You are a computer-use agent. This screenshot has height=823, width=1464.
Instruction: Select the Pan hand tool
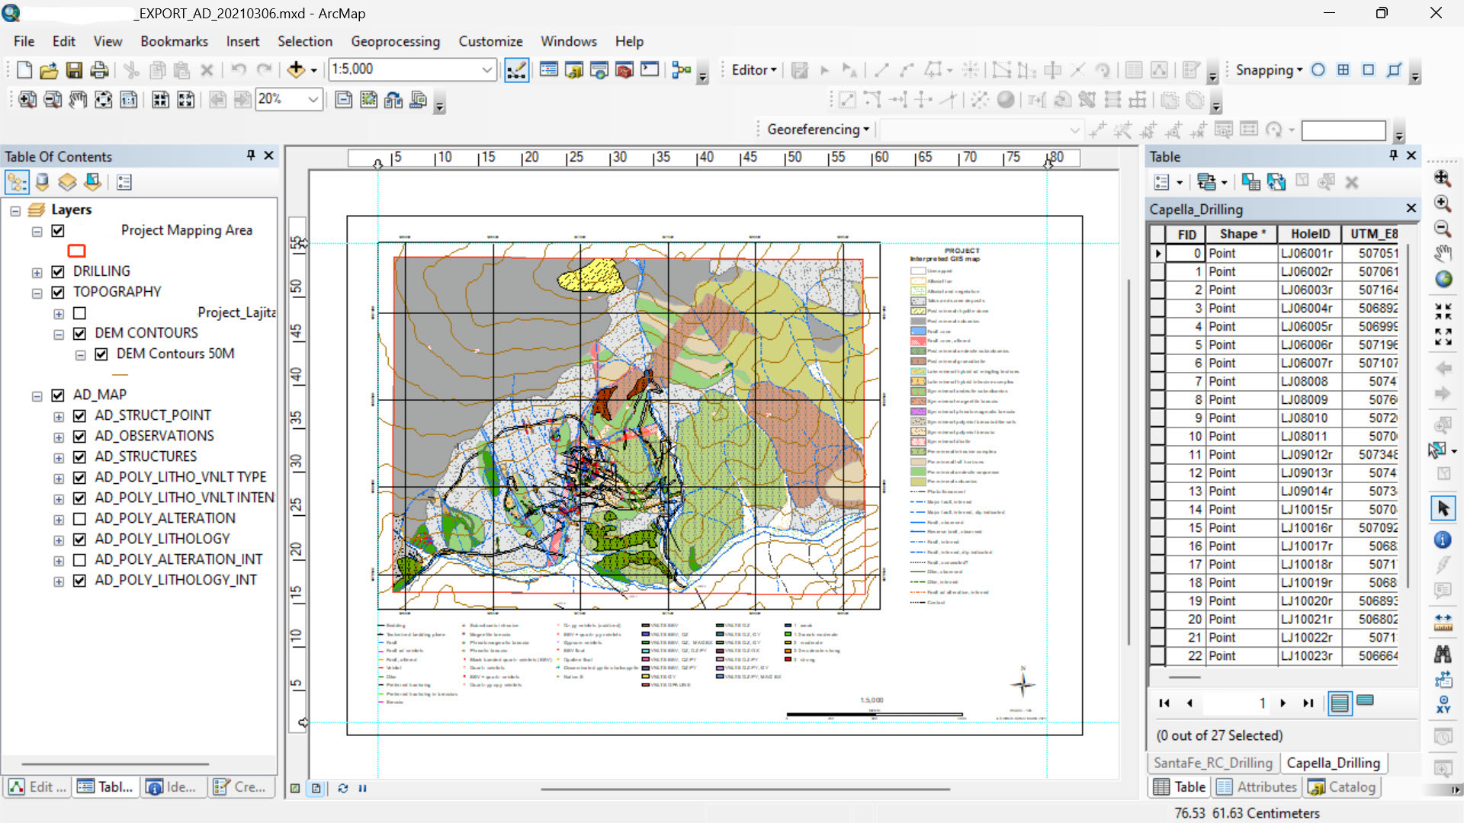[1443, 254]
